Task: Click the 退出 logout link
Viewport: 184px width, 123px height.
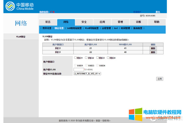Action: tap(158, 12)
